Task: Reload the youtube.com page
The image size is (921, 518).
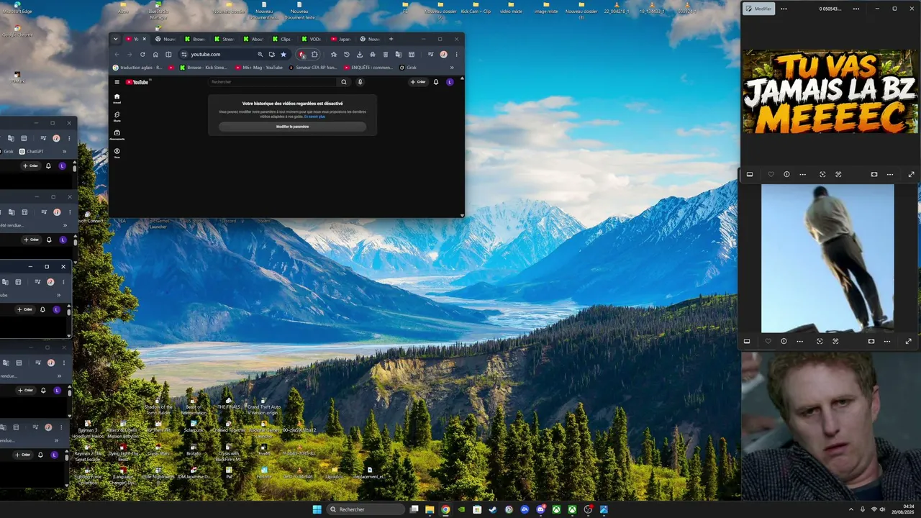Action: click(142, 55)
